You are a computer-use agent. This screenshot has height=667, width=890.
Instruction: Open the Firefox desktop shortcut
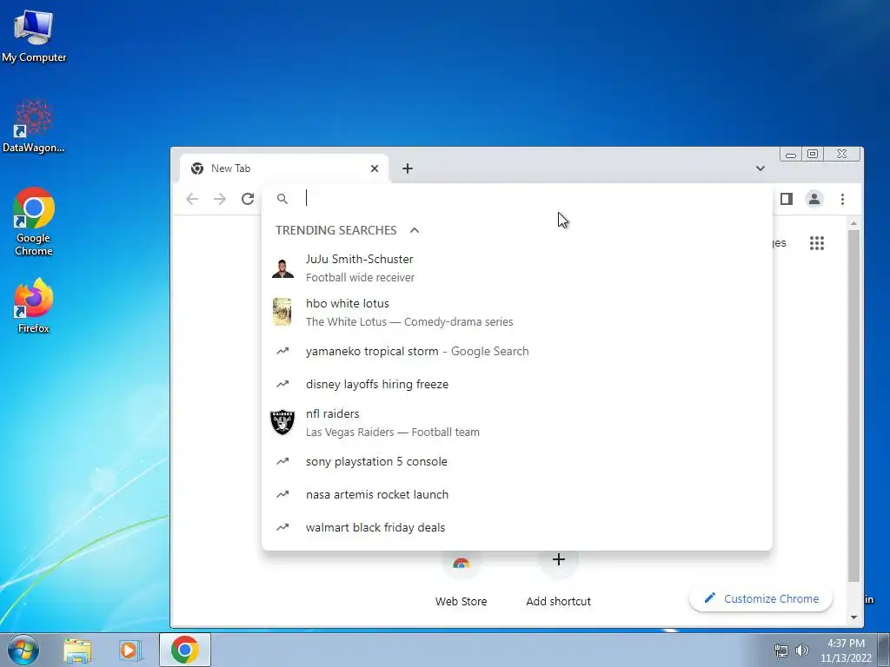(x=34, y=305)
